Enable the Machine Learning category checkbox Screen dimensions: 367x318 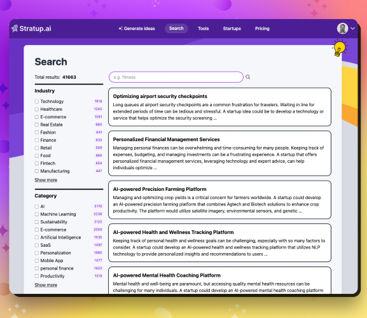click(x=37, y=214)
